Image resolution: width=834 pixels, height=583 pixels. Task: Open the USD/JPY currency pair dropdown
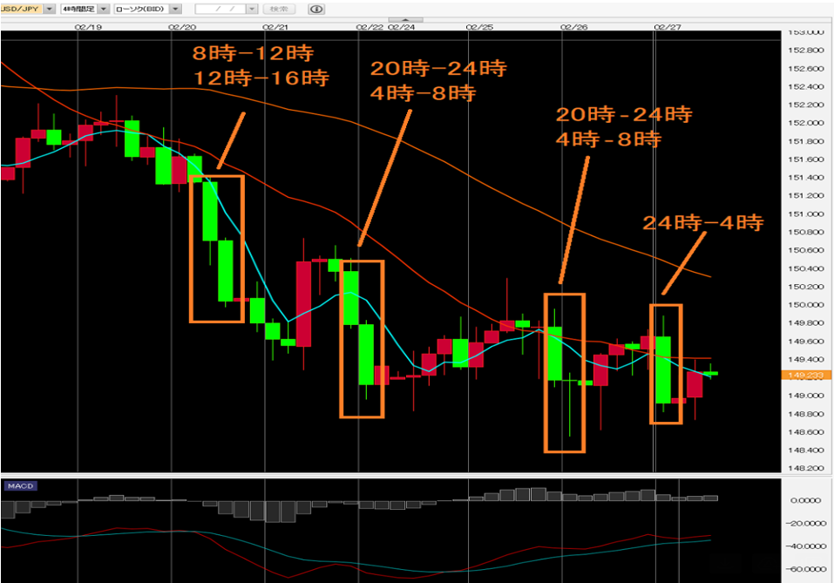click(x=47, y=9)
